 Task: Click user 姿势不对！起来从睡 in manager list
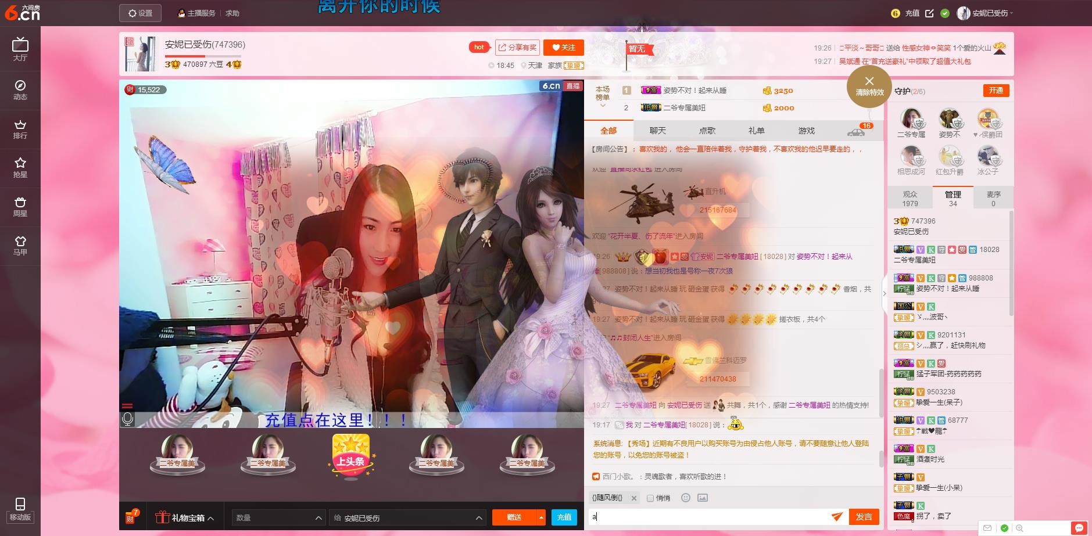948,288
